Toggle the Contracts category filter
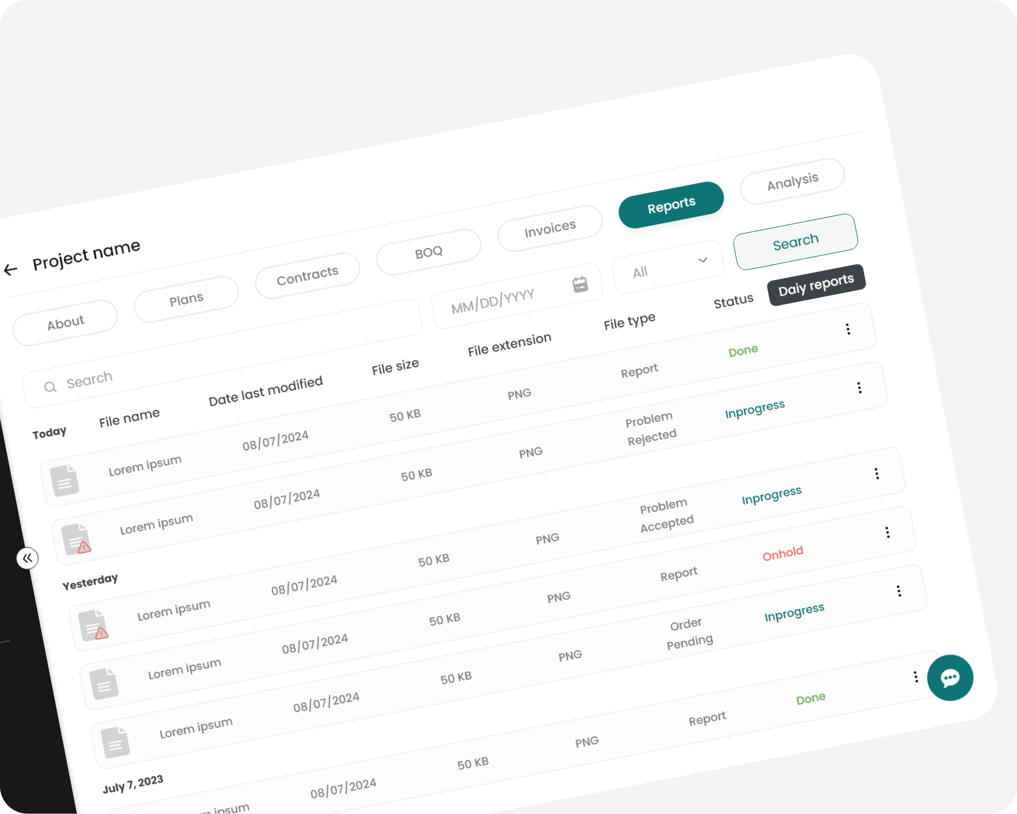1017x814 pixels. click(307, 275)
